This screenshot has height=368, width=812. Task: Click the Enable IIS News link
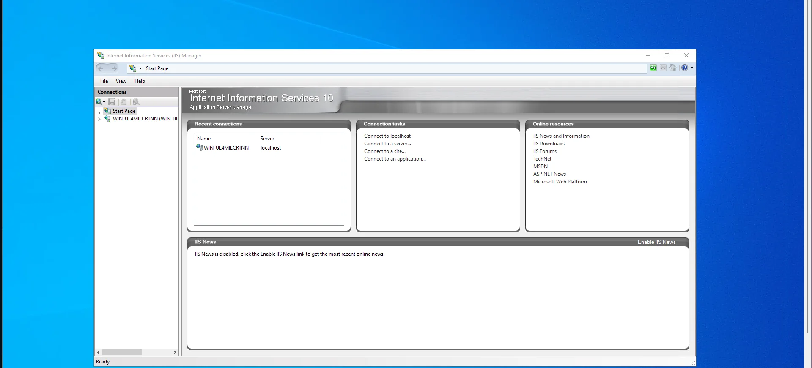656,242
